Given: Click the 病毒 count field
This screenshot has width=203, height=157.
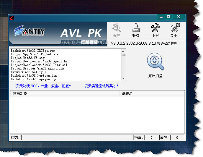Looking at the screenshot, I should pos(151,137).
